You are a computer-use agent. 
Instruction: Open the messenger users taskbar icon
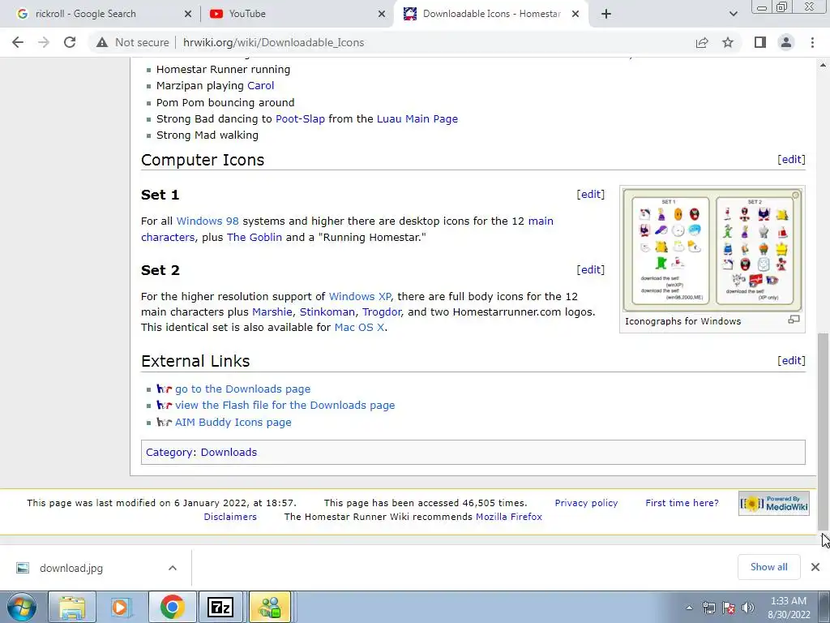270,607
